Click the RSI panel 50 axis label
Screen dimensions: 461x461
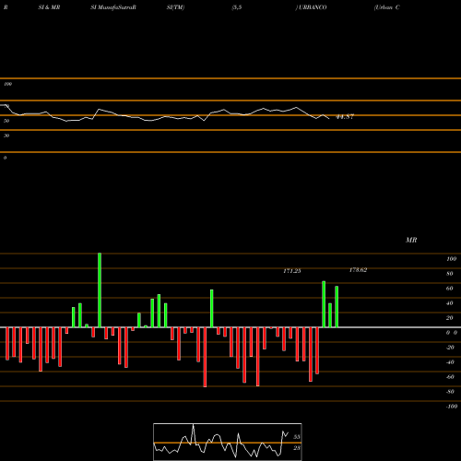[x=6, y=121]
